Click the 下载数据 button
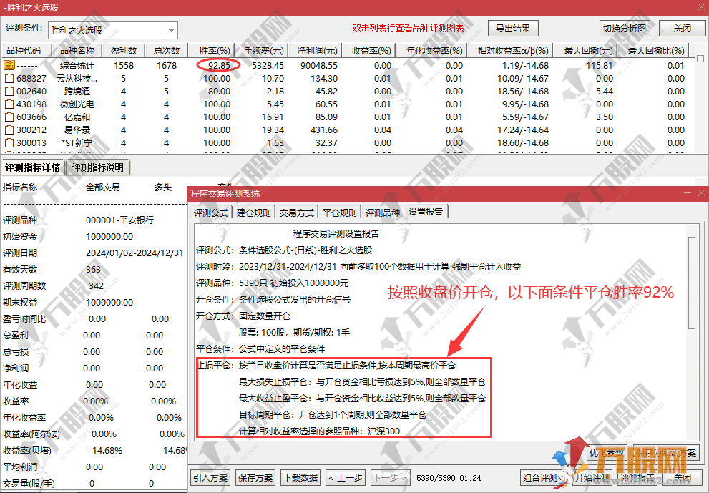Image resolution: width=709 pixels, height=493 pixels. (300, 478)
